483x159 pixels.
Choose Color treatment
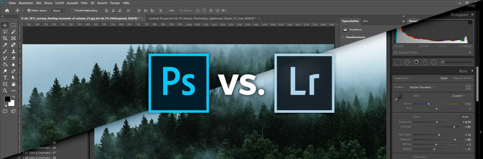[444, 78]
